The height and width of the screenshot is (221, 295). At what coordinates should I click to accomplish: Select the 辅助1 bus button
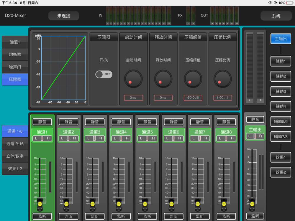pos(281,61)
